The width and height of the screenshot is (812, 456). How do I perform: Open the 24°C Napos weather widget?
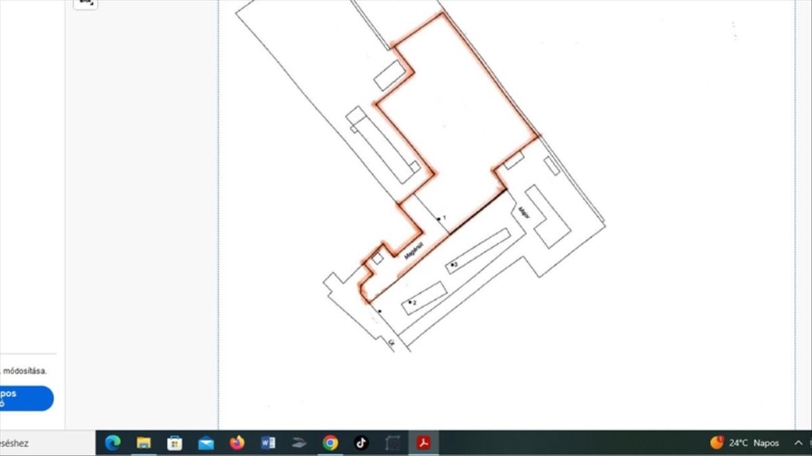745,443
